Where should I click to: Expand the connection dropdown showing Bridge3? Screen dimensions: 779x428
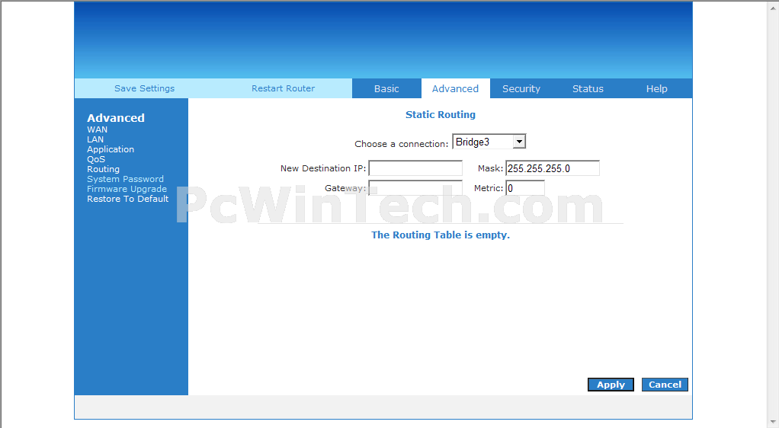tap(489, 142)
